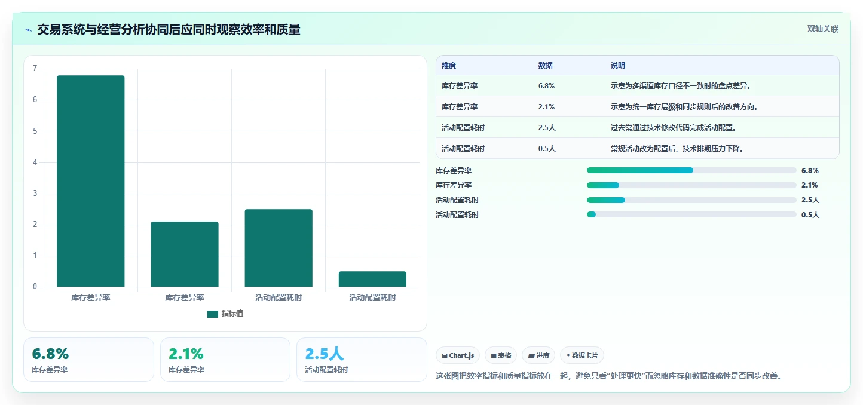Click the description 常规活动改为配置后，技术排期压力下降

pos(677,149)
